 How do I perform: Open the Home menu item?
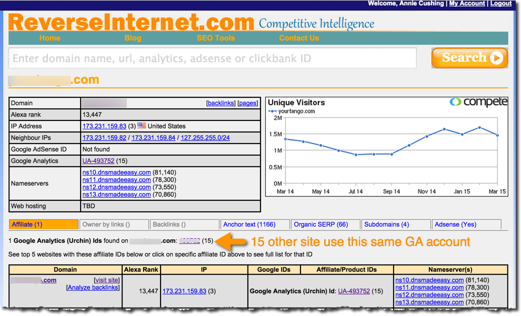(50, 38)
